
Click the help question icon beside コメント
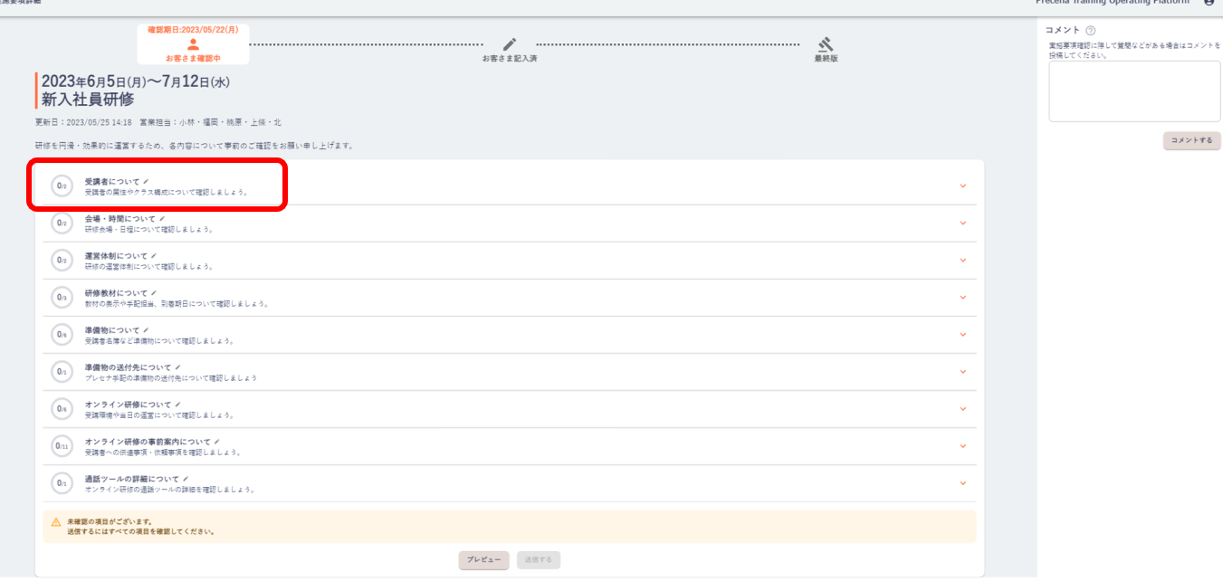pyautogui.click(x=1090, y=30)
